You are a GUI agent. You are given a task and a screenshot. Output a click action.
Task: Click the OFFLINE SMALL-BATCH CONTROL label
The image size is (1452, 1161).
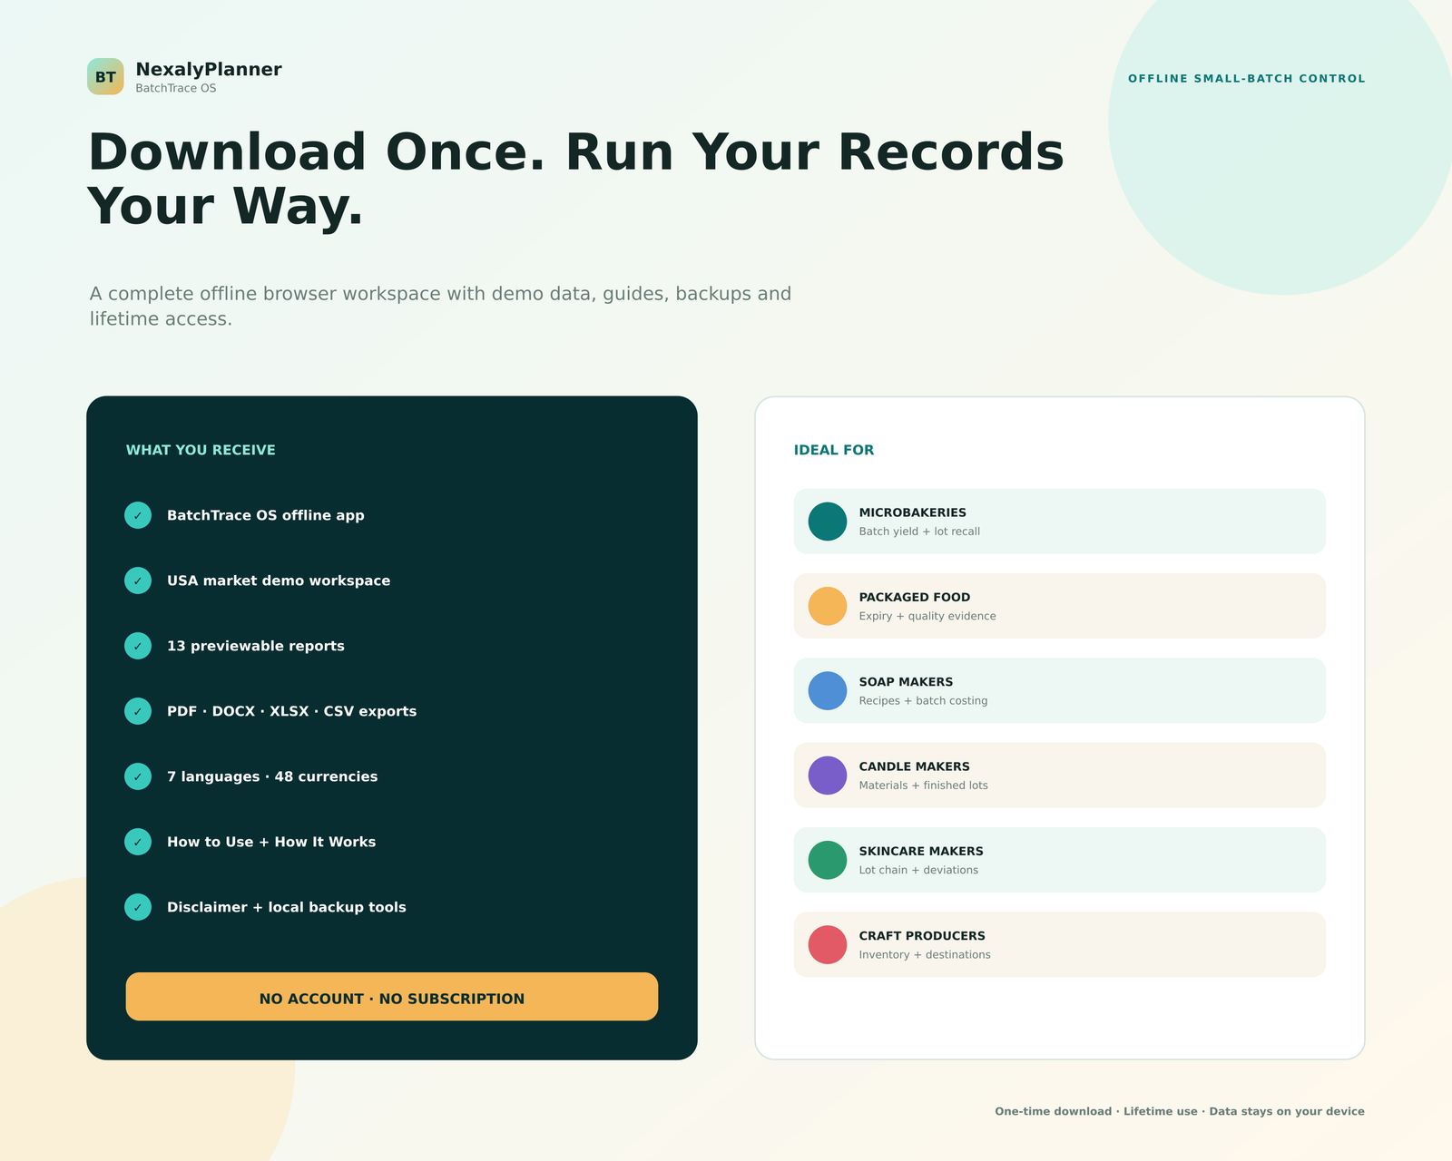tap(1246, 79)
